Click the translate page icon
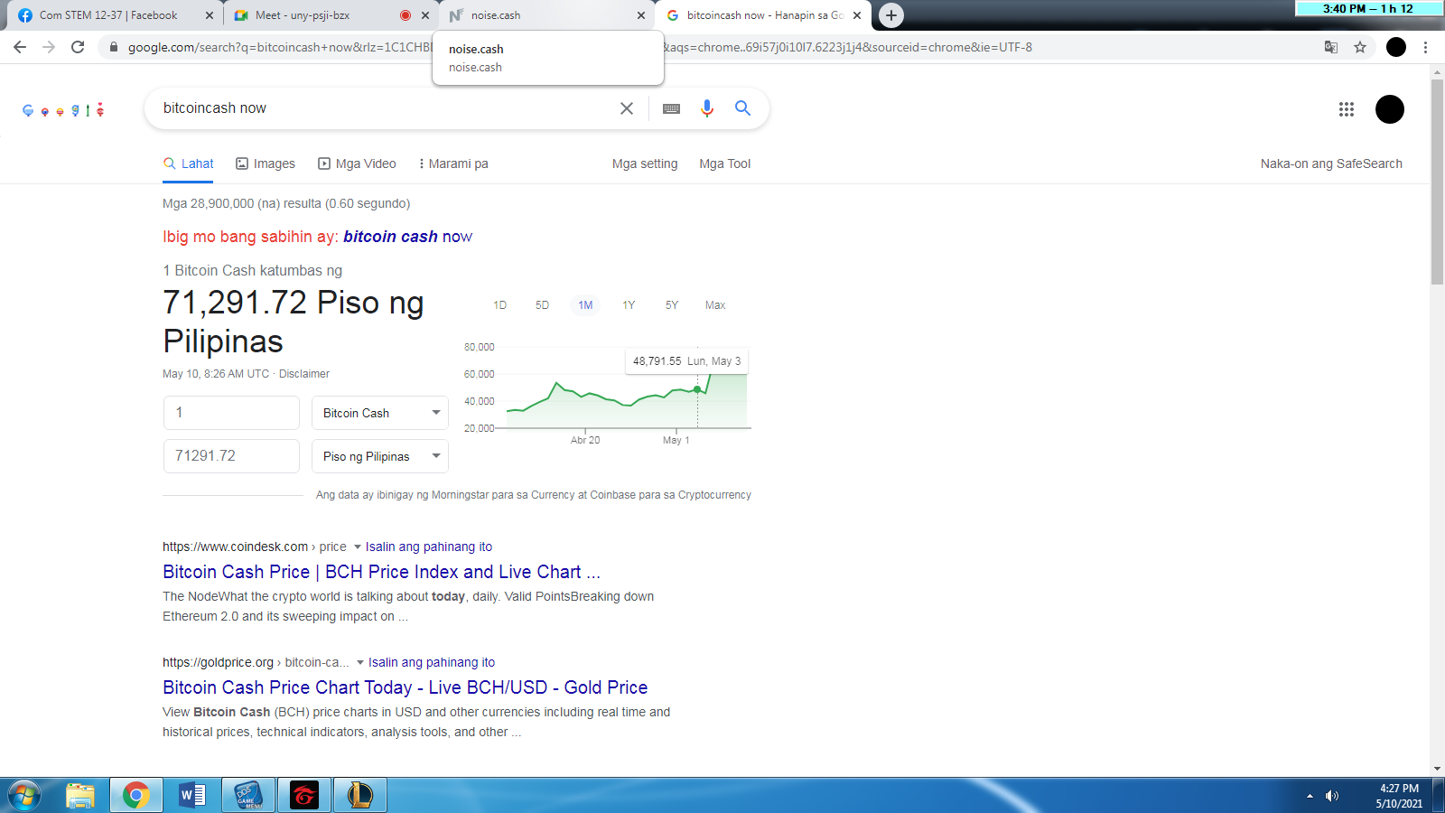 pos(1331,47)
